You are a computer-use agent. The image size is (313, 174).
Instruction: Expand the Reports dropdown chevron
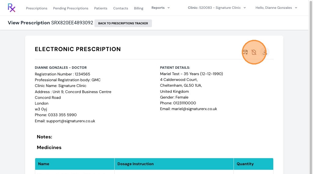(168, 8)
